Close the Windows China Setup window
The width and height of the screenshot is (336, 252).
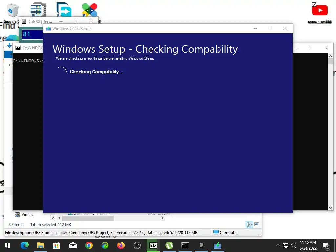tap(285, 28)
